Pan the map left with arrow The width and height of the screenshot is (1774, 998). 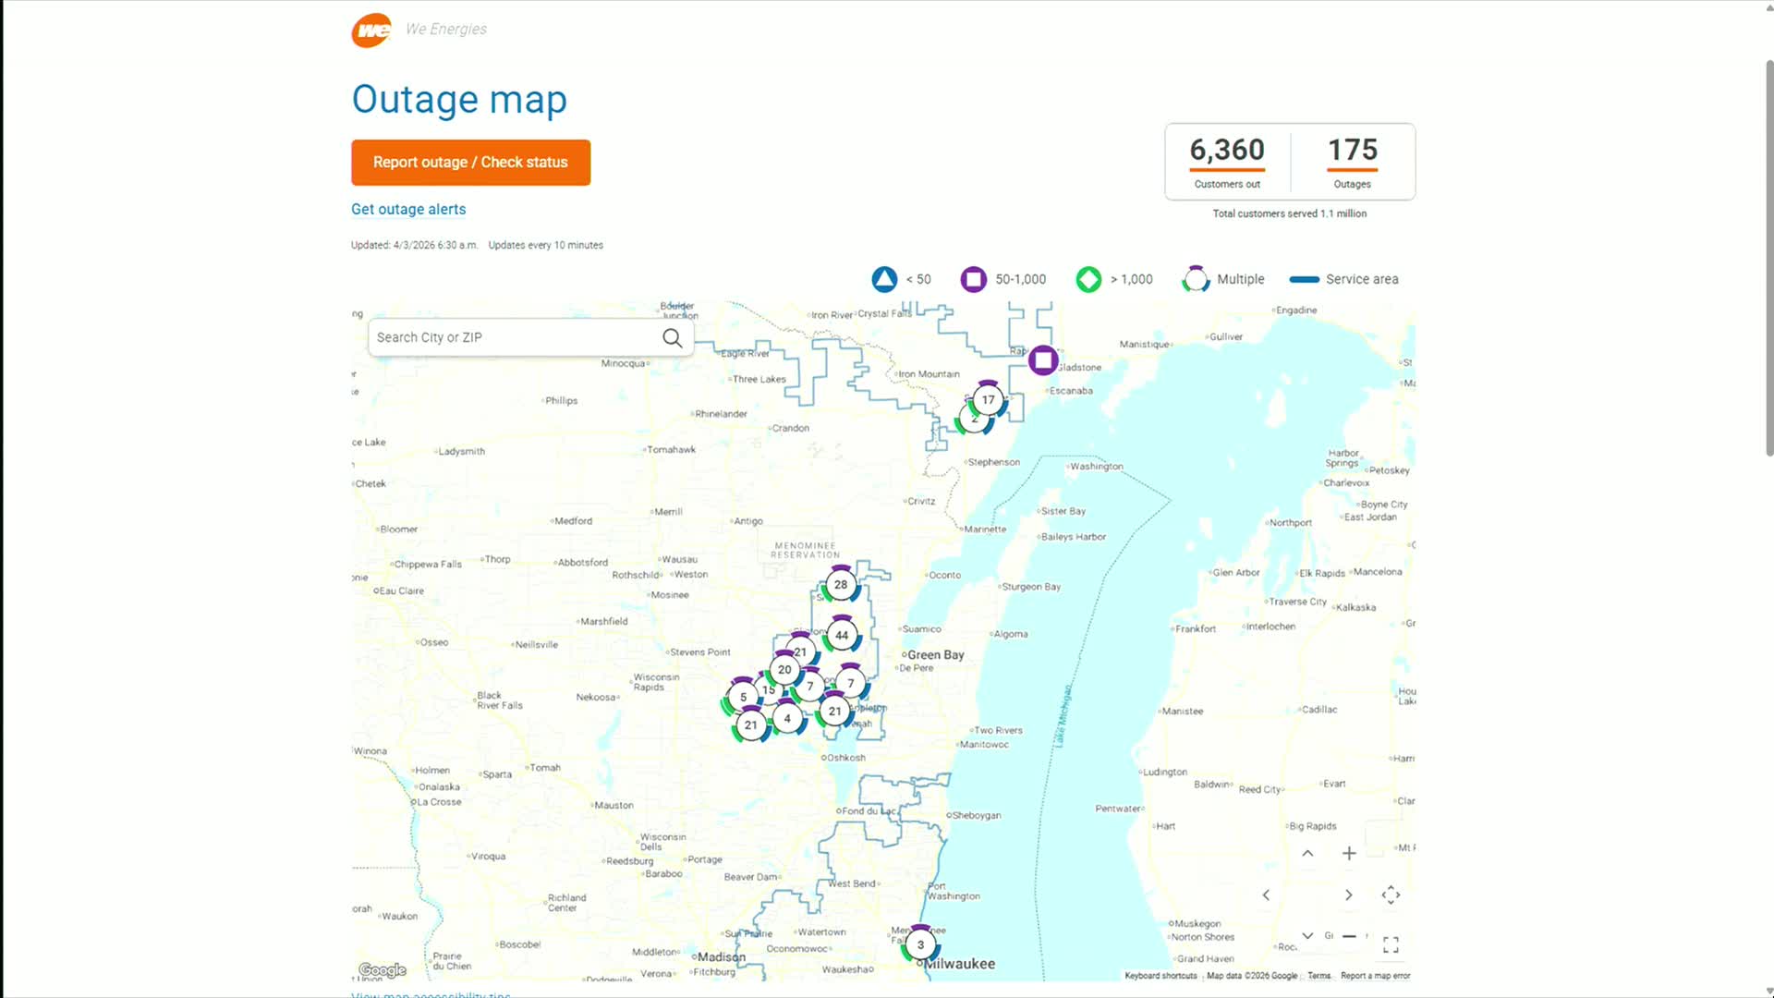click(x=1266, y=895)
